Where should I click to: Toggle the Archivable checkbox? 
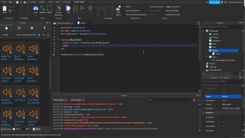pyautogui.click(x=224, y=122)
